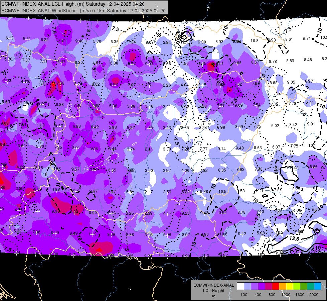Click the dark green legend swatch
The height and width of the screenshot is (301, 327).
pyautogui.click(x=303, y=286)
